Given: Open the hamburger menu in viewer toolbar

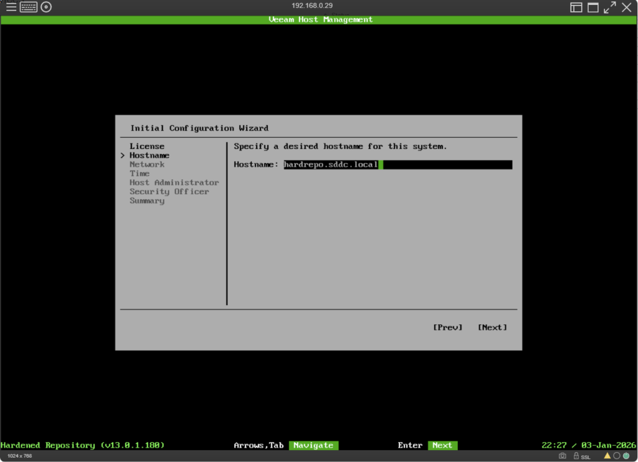Looking at the screenshot, I should tap(11, 7).
